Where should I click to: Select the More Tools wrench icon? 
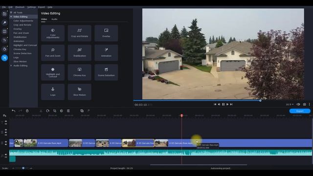pyautogui.click(x=4, y=58)
